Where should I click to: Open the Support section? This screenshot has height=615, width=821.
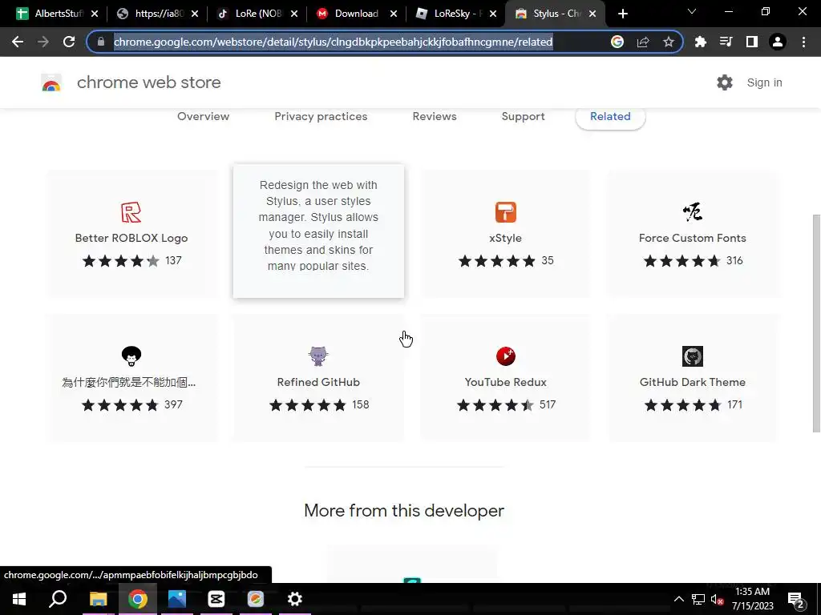tap(523, 116)
